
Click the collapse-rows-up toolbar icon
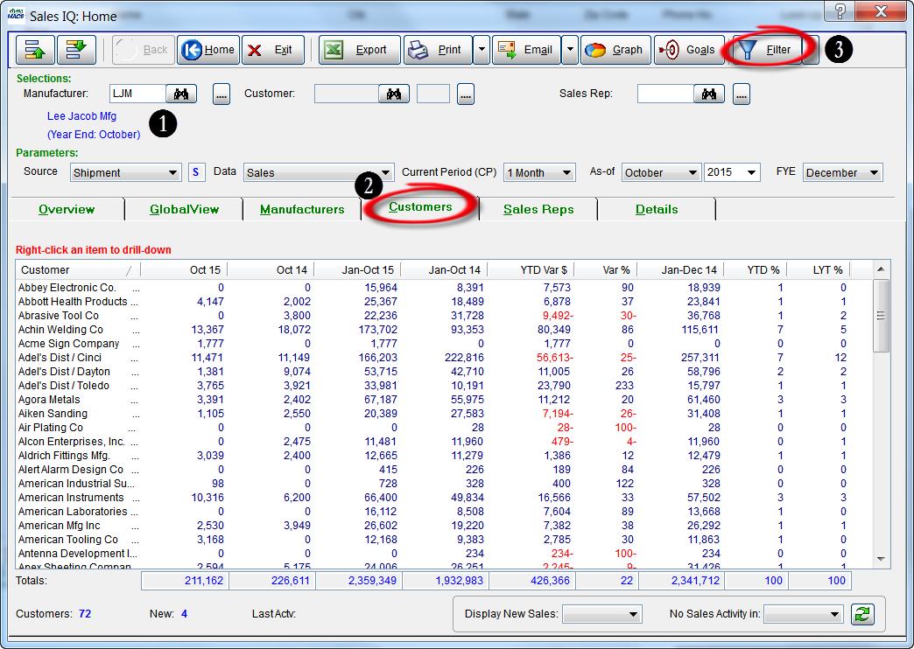click(x=35, y=50)
